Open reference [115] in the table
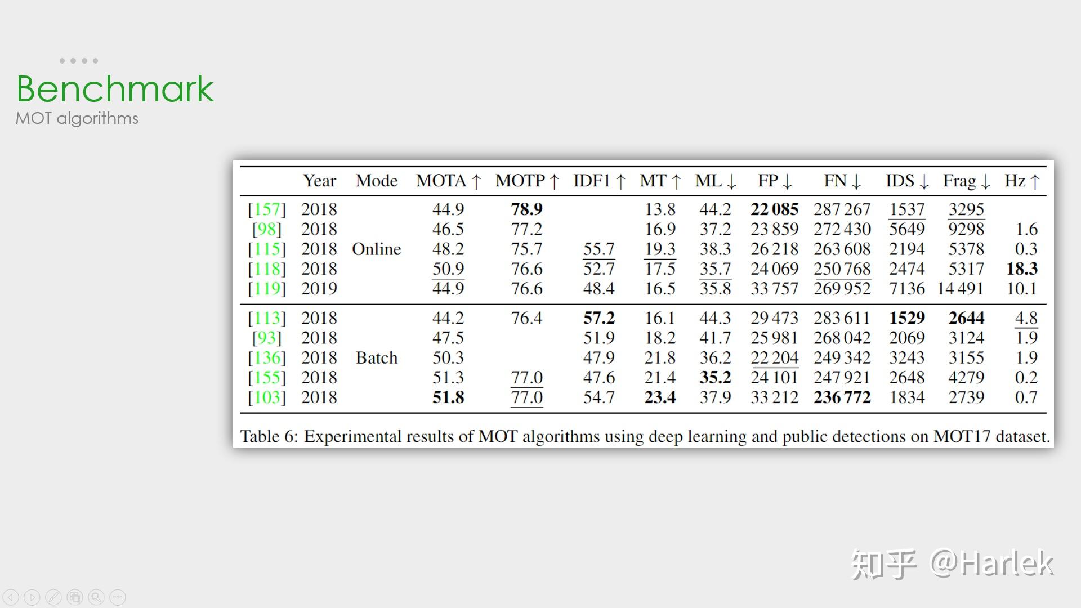1081x608 pixels. [x=267, y=249]
